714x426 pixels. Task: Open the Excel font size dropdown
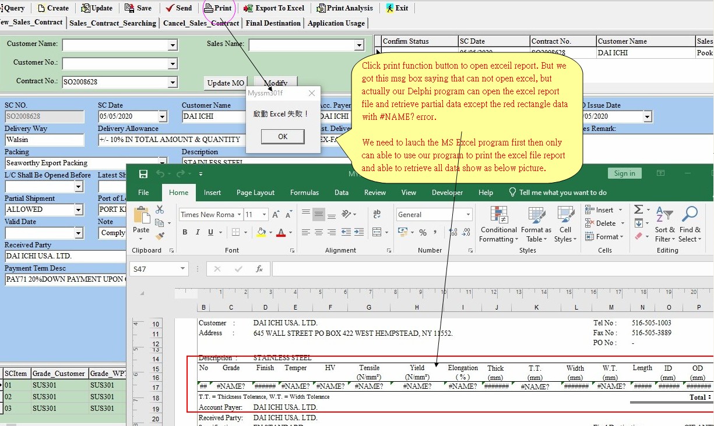(265, 215)
